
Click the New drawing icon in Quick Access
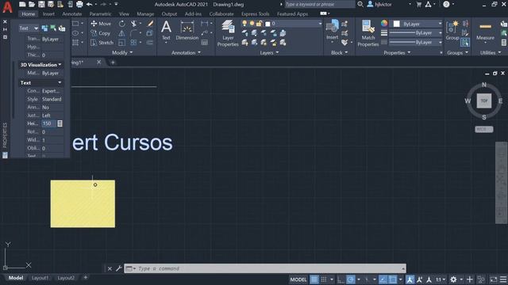tap(22, 4)
